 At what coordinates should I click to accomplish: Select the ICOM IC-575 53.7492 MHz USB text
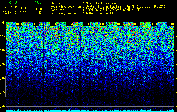click(x=113, y=10)
